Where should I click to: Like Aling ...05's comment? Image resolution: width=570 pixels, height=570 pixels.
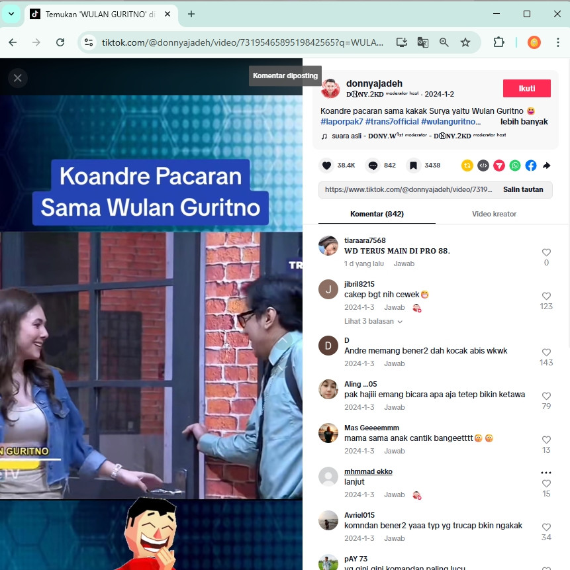point(546,396)
